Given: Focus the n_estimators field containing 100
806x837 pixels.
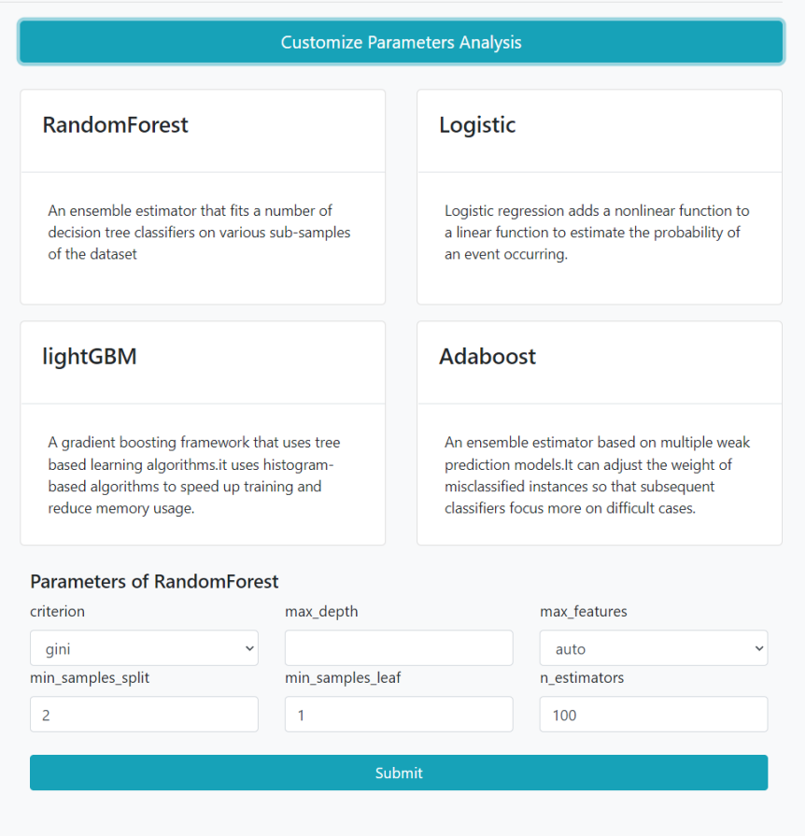Looking at the screenshot, I should [654, 715].
